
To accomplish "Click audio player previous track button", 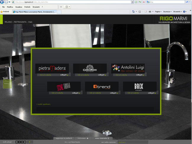I will coord(17,142).
